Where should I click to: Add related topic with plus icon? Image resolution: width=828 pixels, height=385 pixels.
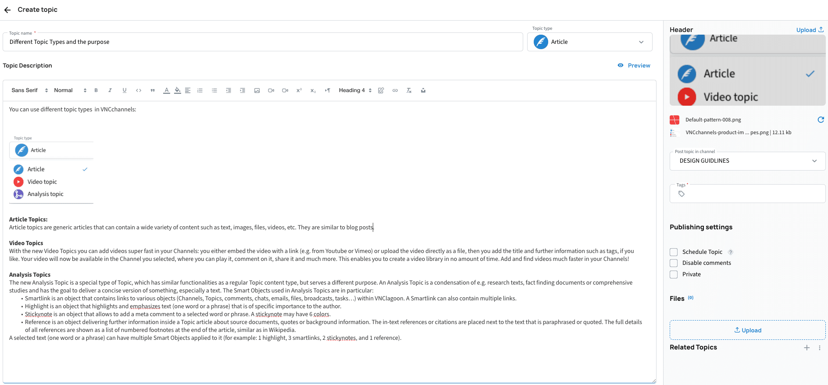point(807,347)
